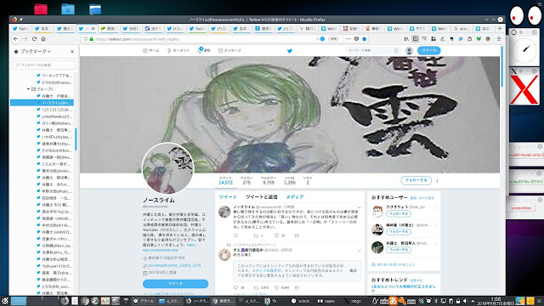Click the four-squares extension icon in the toolbar
The width and height of the screenshot is (544, 306).
pos(433,39)
